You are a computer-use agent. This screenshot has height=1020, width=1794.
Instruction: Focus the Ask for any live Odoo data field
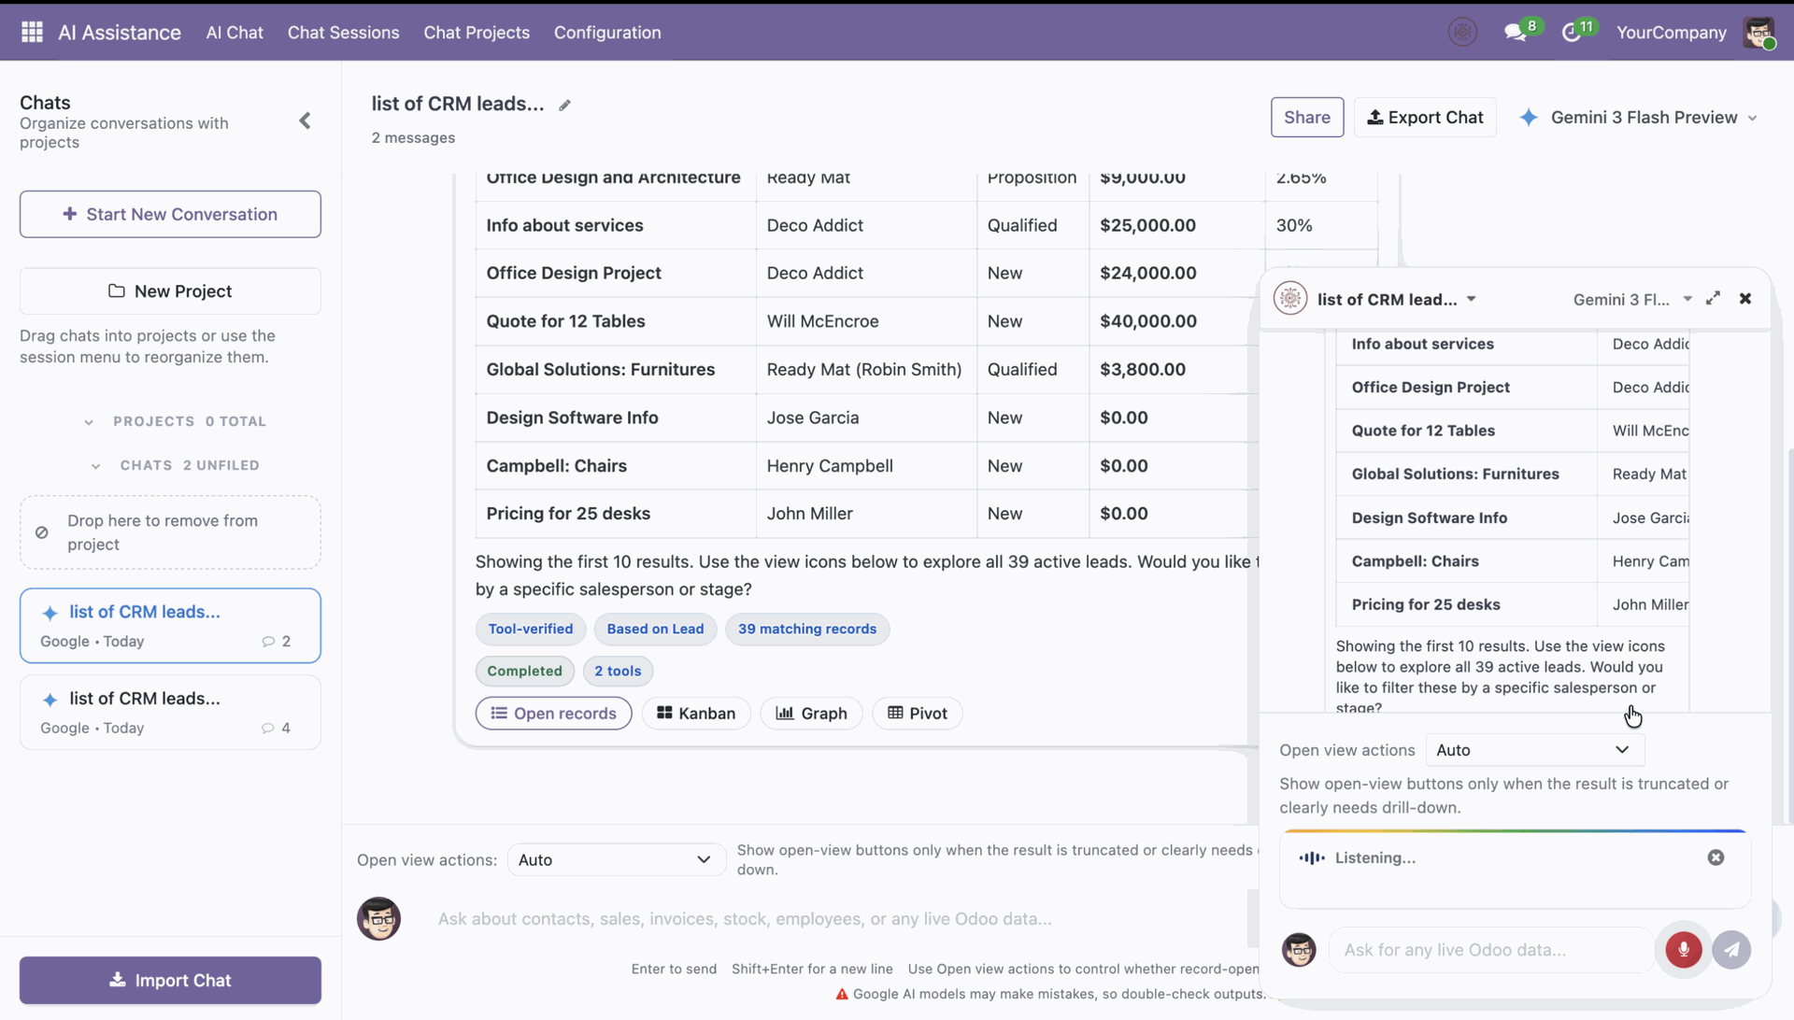(x=1490, y=950)
